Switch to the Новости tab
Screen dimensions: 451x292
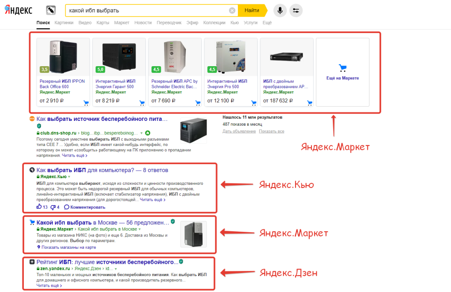[x=143, y=22]
